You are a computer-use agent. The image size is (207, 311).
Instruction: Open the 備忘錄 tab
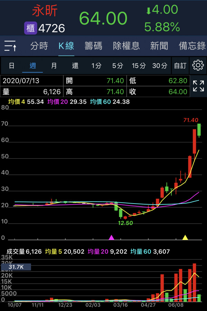(192, 46)
